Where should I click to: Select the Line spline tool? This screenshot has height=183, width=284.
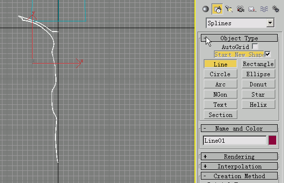[220, 64]
